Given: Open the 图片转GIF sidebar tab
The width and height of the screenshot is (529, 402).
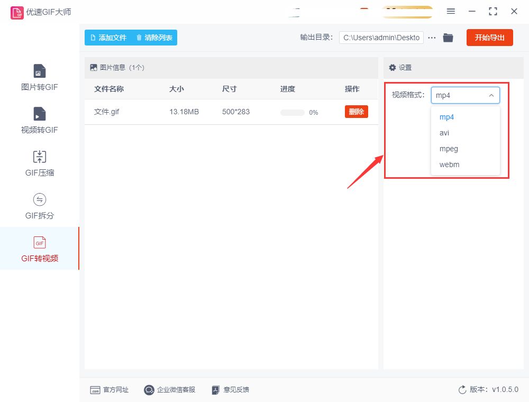Looking at the screenshot, I should [x=40, y=78].
